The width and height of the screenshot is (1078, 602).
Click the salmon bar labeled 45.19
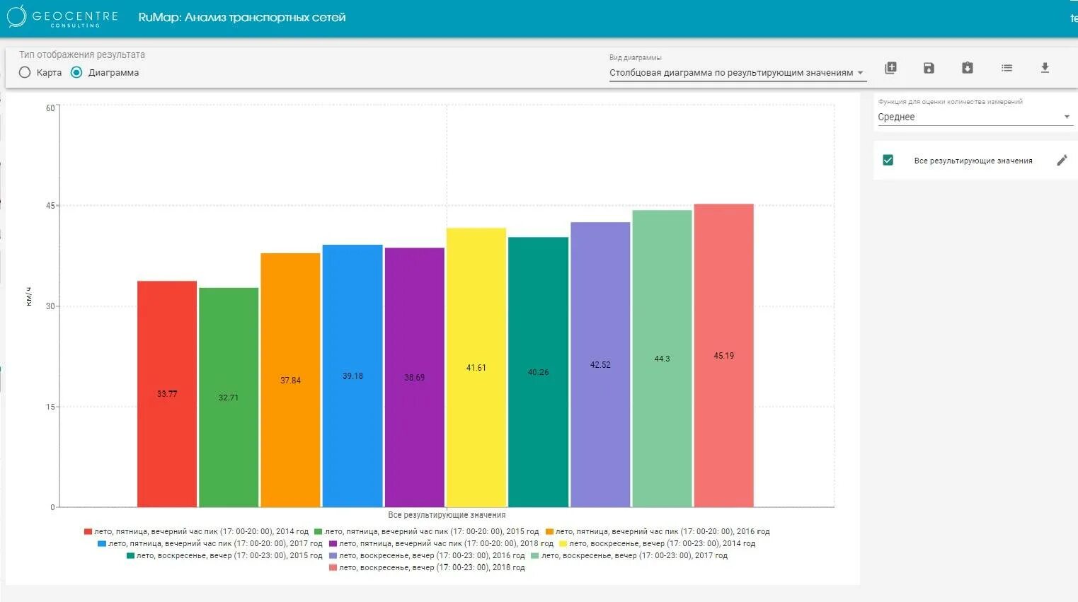point(724,356)
